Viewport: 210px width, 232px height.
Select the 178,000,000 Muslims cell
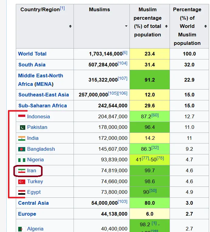click(102, 127)
